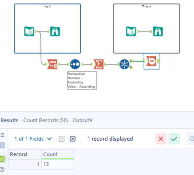Click the Count column header
194x175 pixels.
(58, 154)
